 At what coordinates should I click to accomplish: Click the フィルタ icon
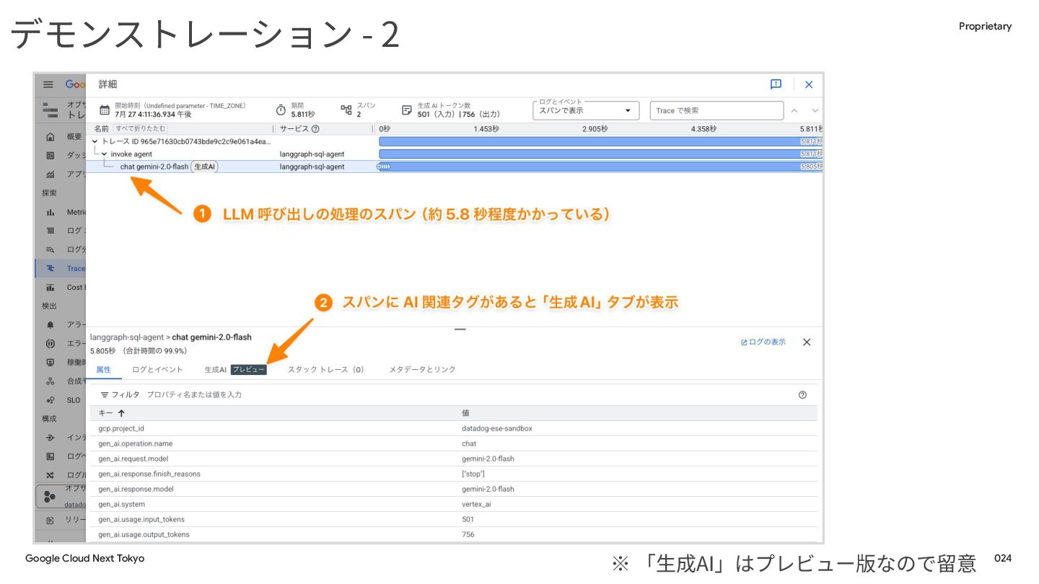tap(105, 395)
